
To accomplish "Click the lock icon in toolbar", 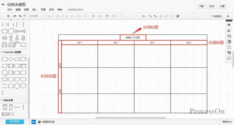I will point(161,16).
